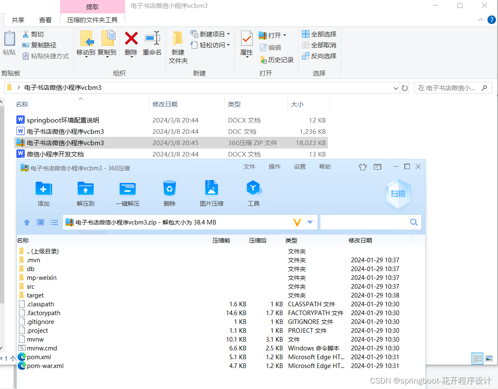Switch to the 查看 tab
498x389 pixels.
tap(46, 19)
